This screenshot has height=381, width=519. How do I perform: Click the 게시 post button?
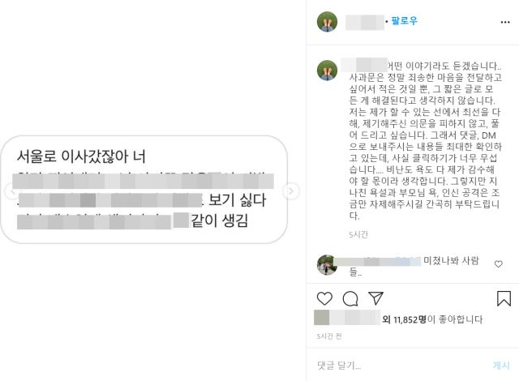pyautogui.click(x=501, y=365)
